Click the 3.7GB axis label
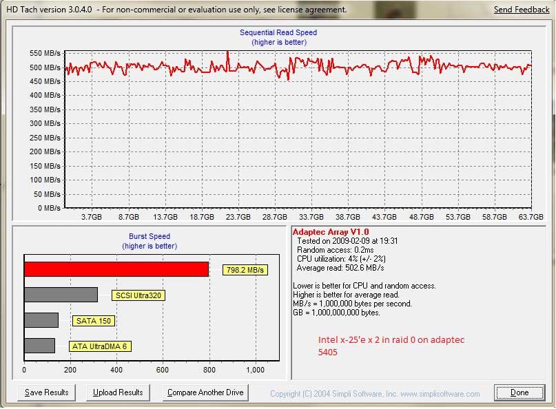The image size is (556, 409). click(x=91, y=217)
